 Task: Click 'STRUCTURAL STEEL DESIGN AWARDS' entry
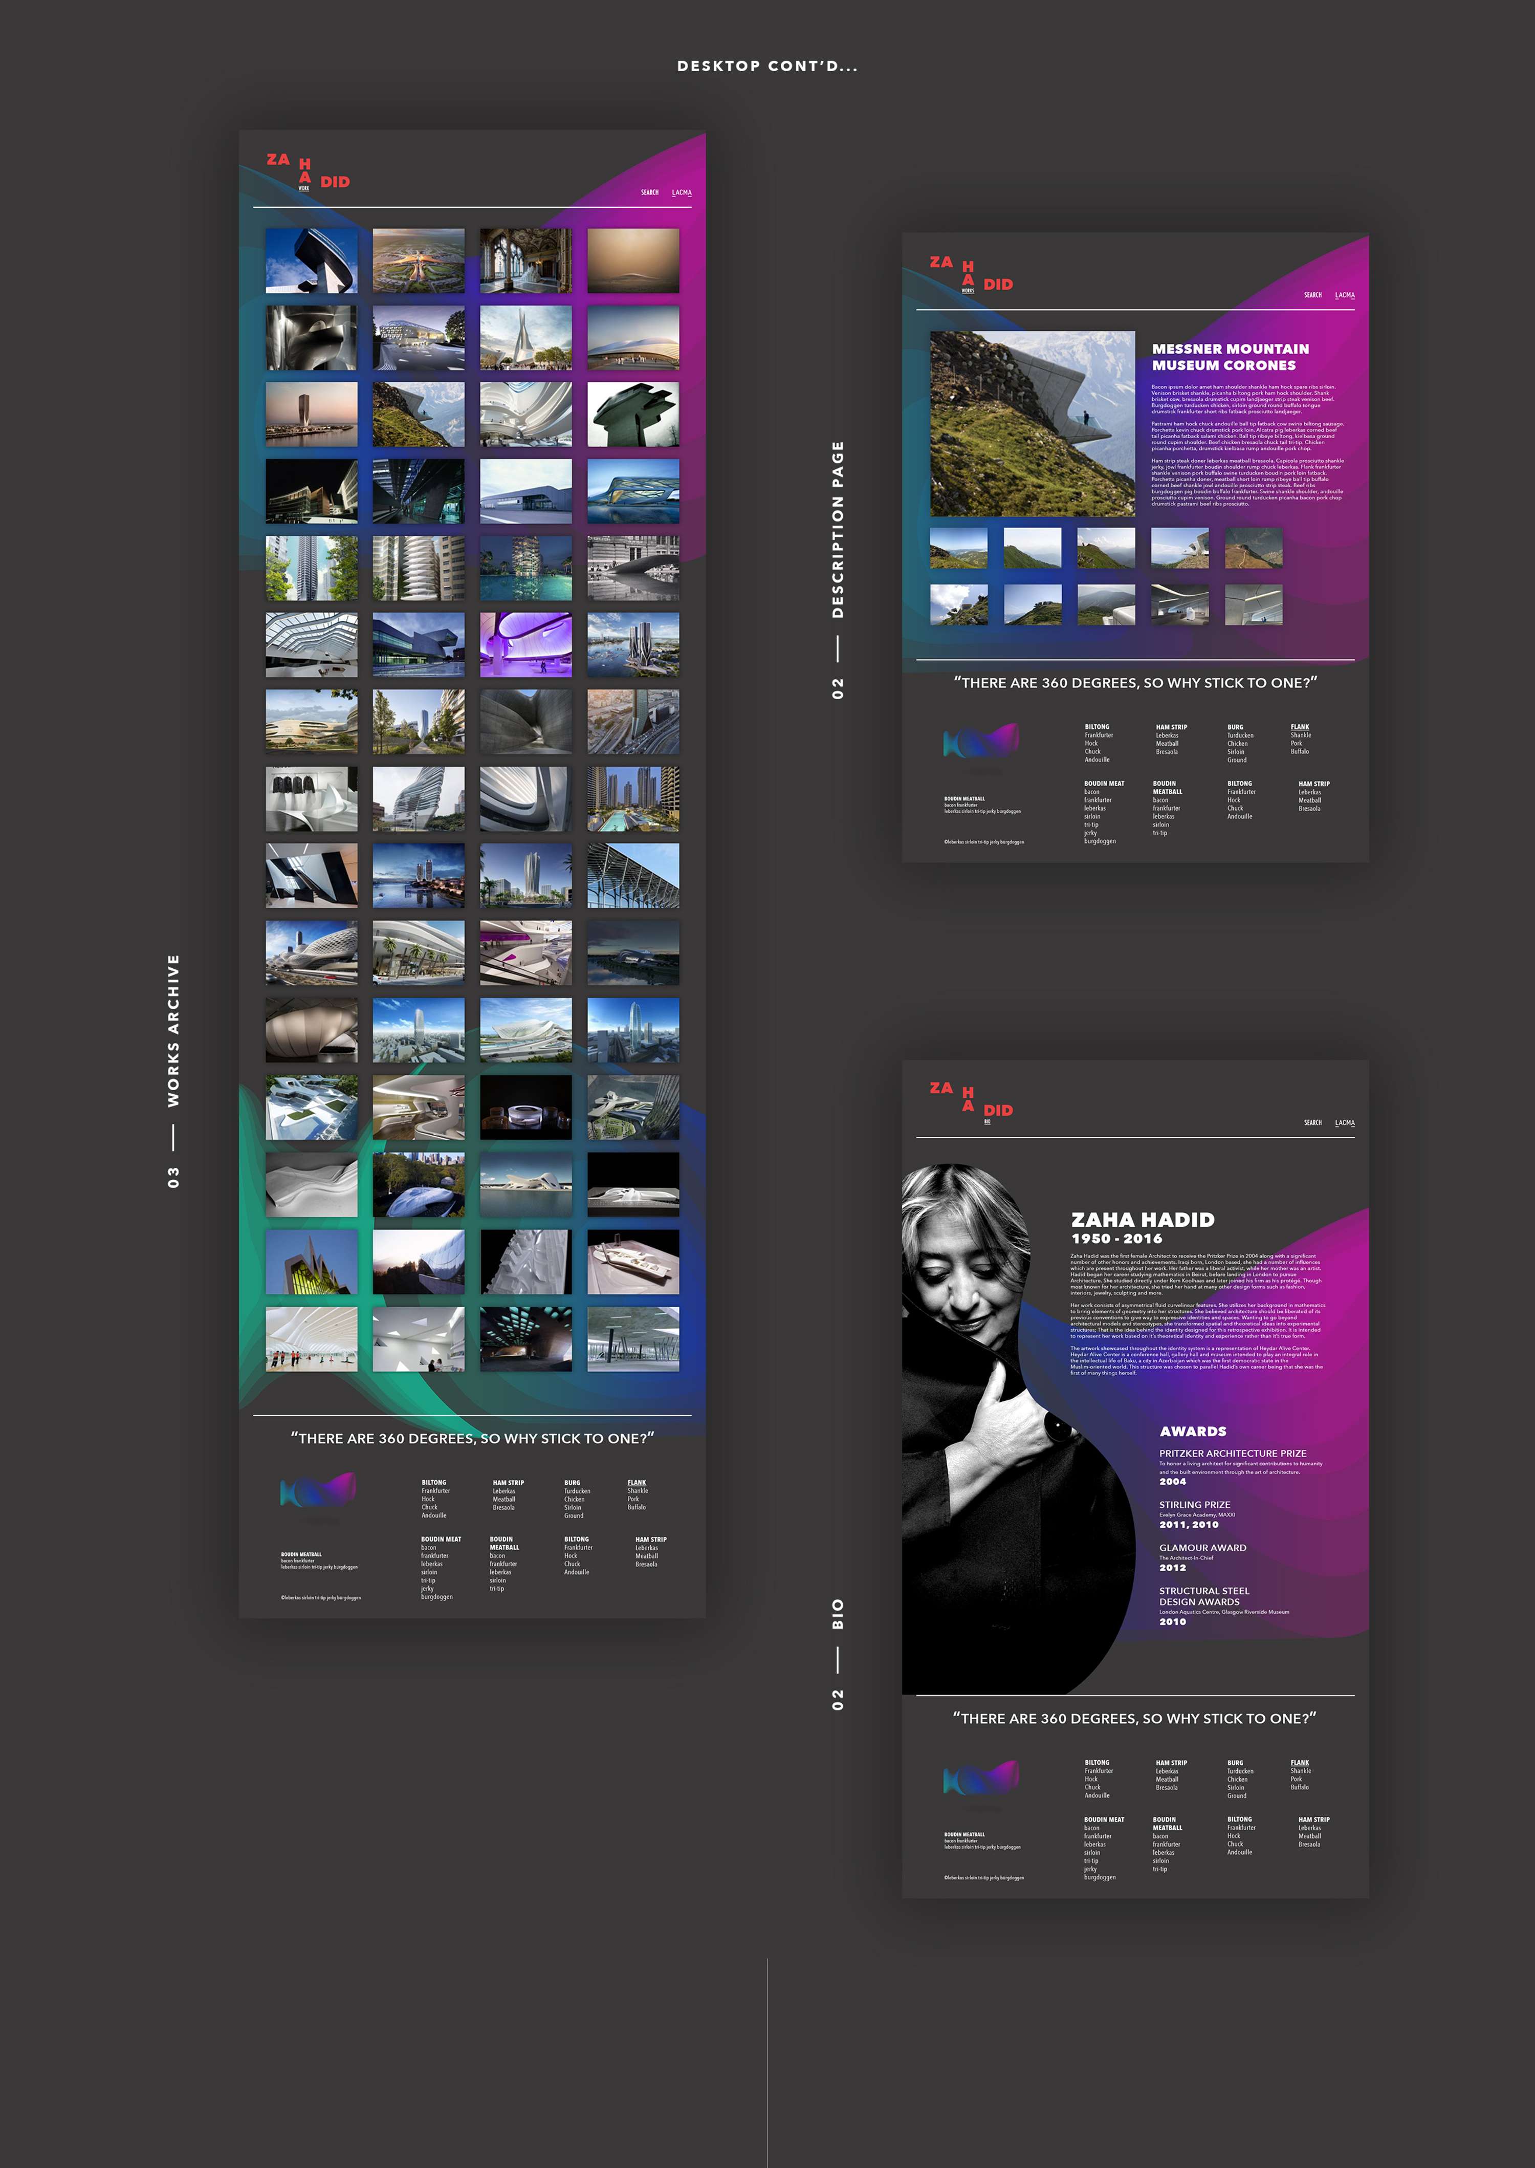[1204, 1596]
